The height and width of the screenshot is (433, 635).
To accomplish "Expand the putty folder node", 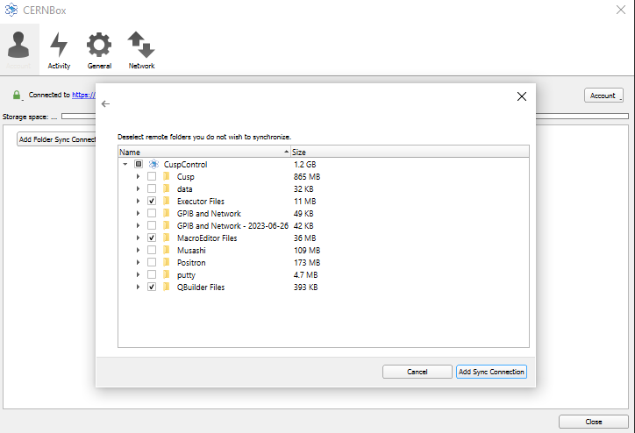I will pyautogui.click(x=138, y=274).
